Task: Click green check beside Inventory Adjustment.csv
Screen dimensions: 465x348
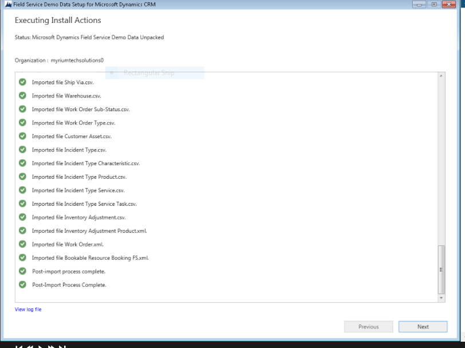Action: tap(22, 217)
